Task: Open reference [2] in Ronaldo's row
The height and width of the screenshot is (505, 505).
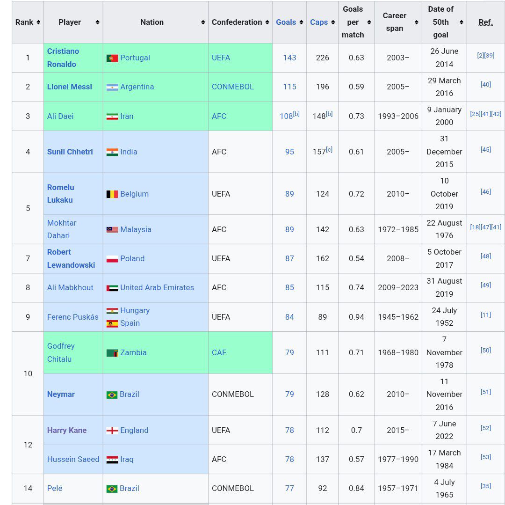Action: (x=481, y=55)
